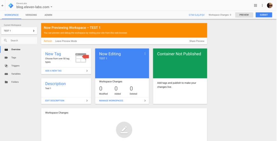
Task: Click the Preview button
Action: point(244,15)
